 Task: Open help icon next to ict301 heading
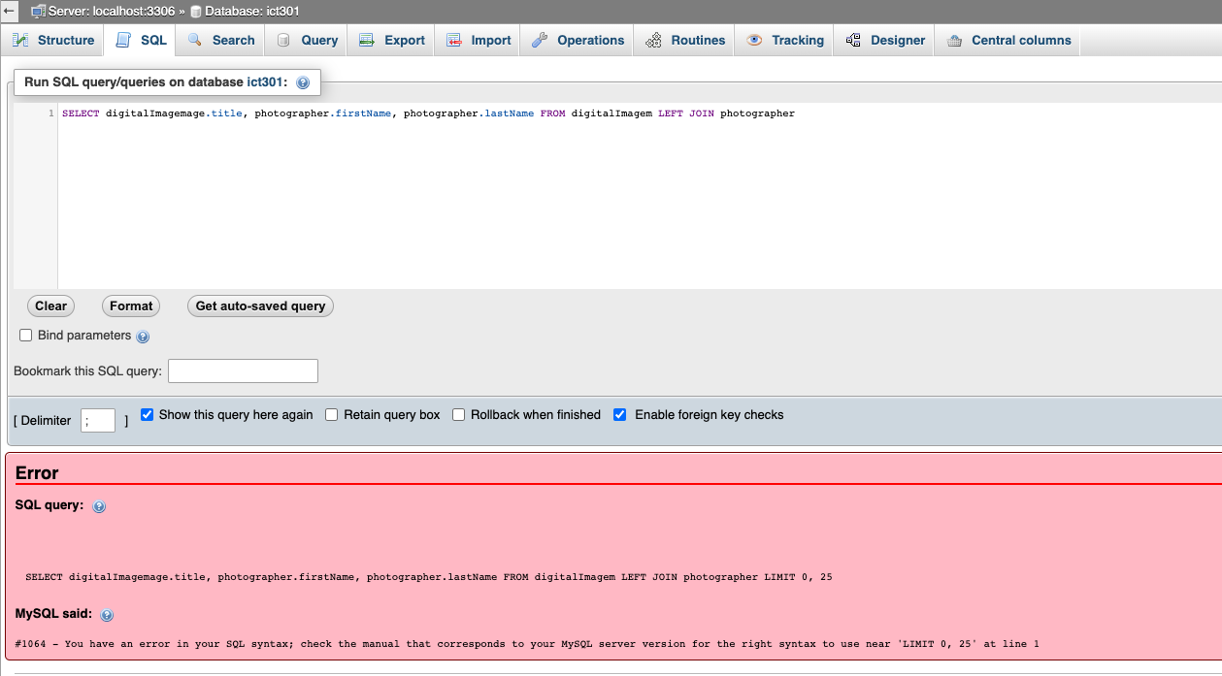pos(303,83)
